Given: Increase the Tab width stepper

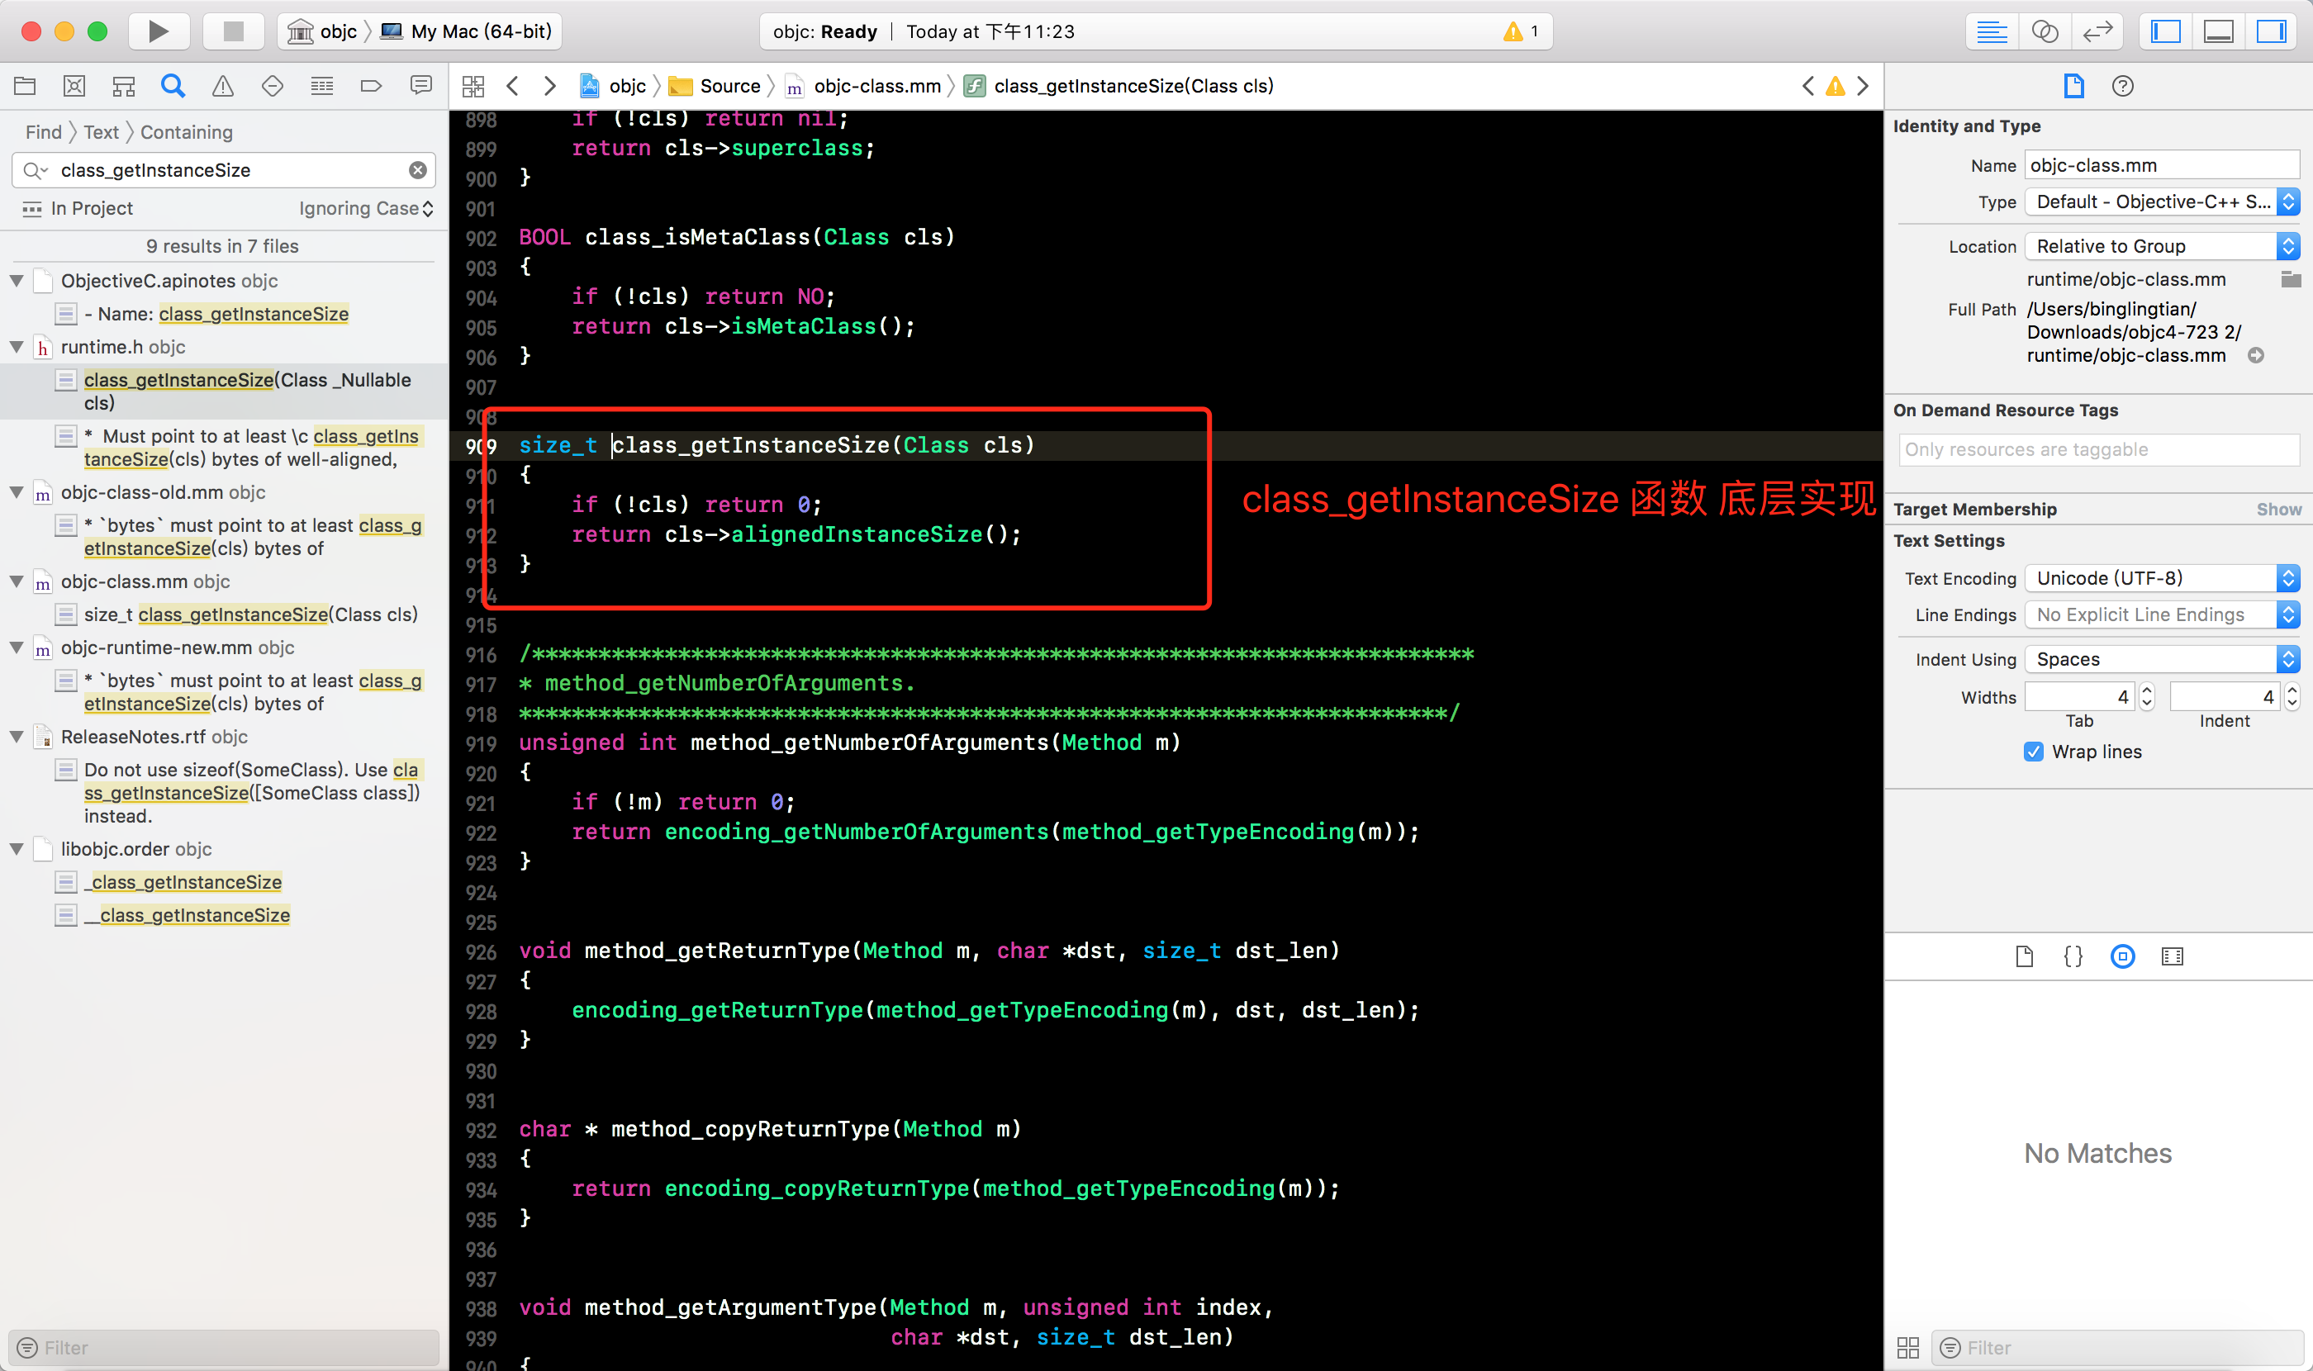Looking at the screenshot, I should point(2147,690).
